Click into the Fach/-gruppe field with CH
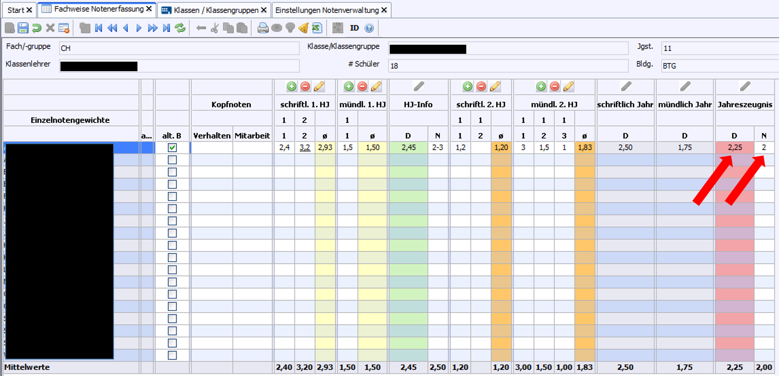 [179, 48]
